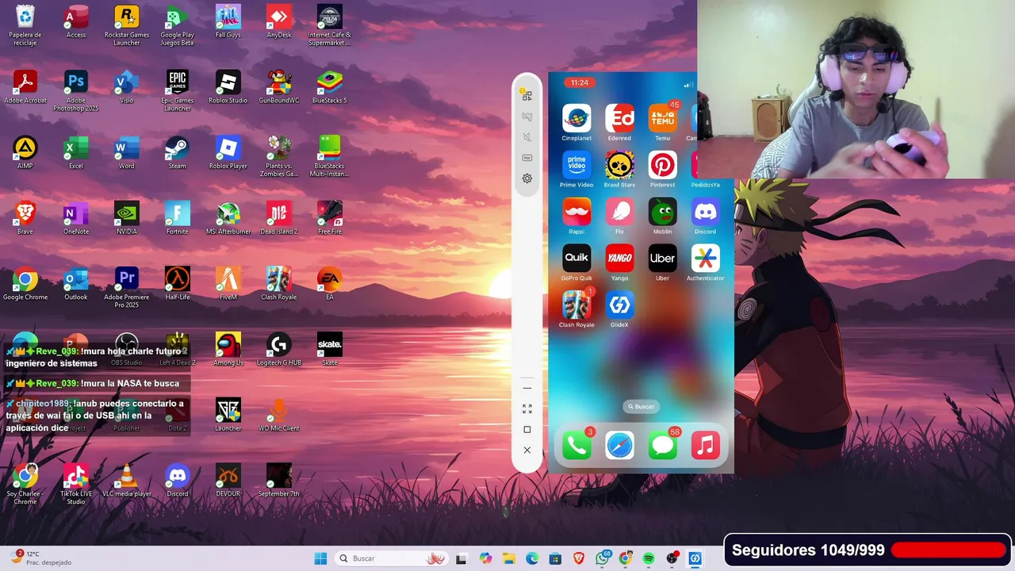Open Microsoft Store from the taskbar
This screenshot has height=571, width=1015.
coord(555,558)
